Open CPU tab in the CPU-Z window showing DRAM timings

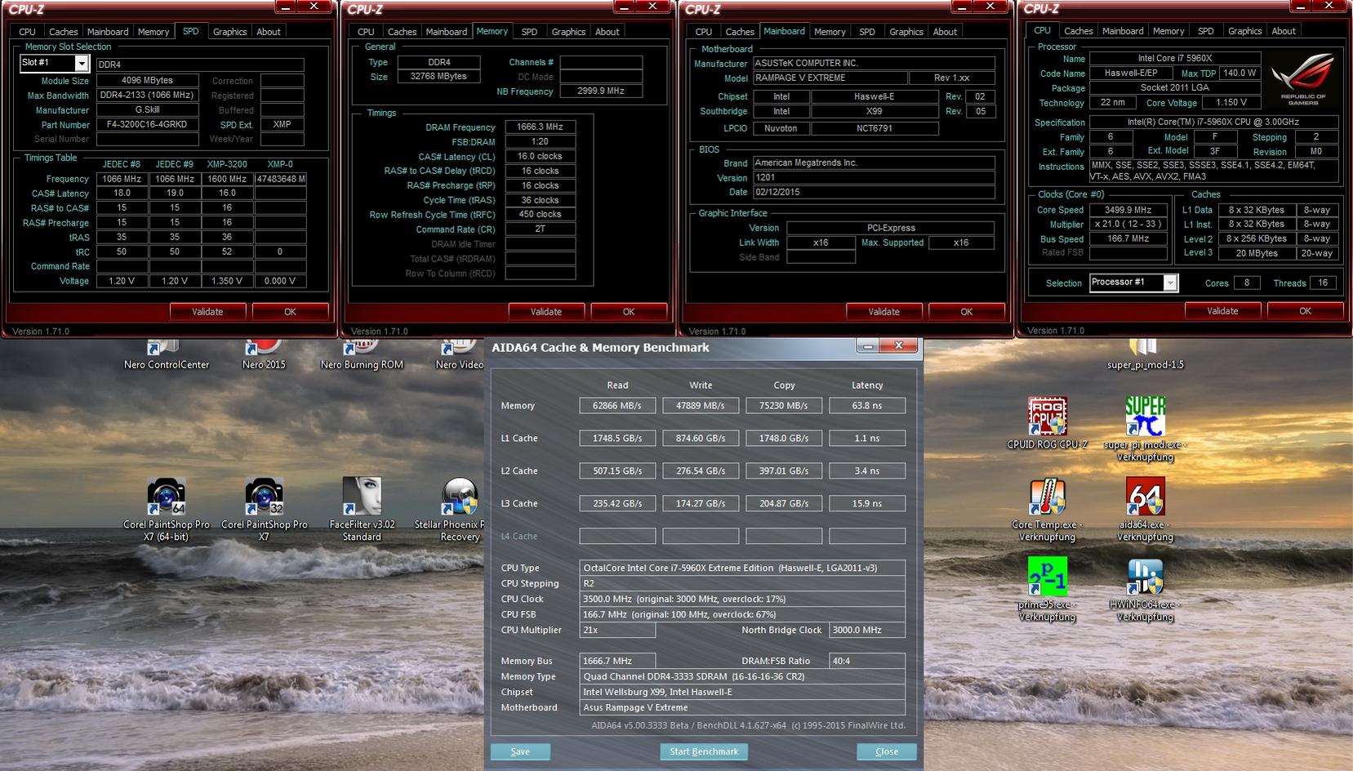(366, 32)
